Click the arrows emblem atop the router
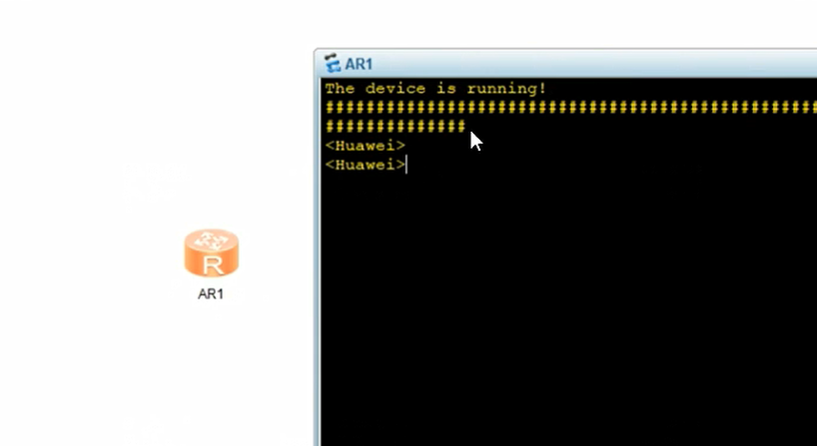The image size is (817, 446). coord(212,239)
